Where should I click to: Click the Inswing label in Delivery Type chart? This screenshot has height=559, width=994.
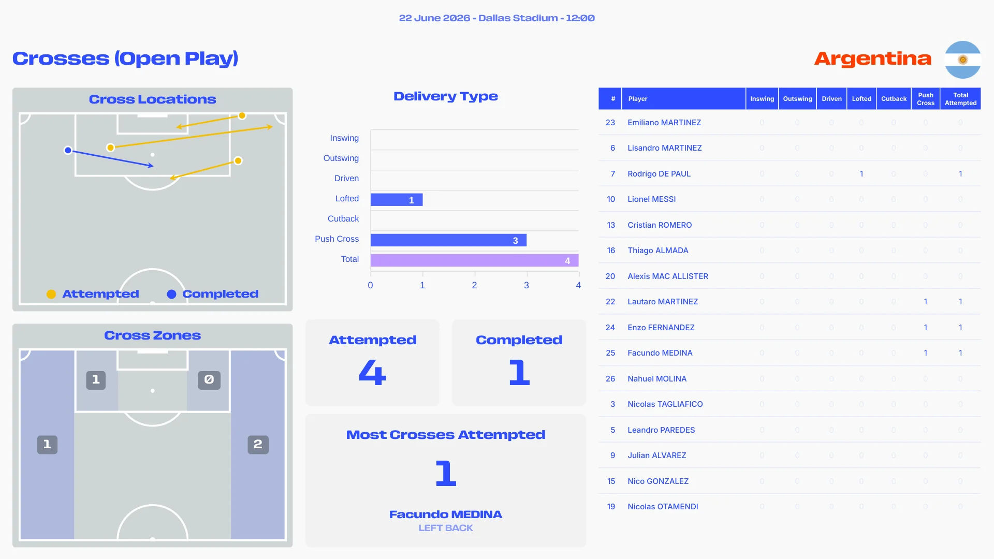344,138
